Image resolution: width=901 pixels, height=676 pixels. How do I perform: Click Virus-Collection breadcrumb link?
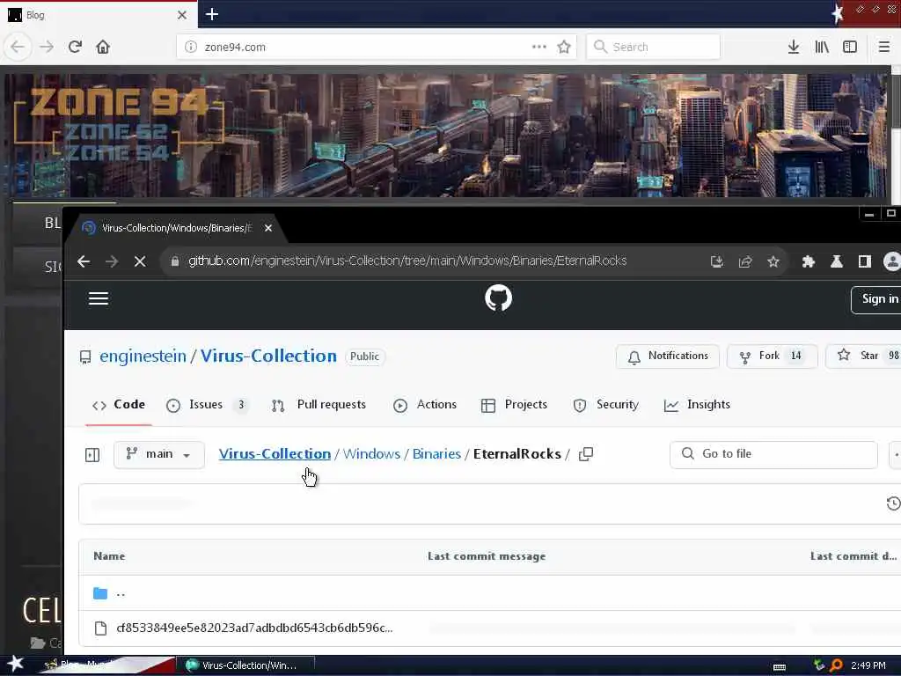275,454
